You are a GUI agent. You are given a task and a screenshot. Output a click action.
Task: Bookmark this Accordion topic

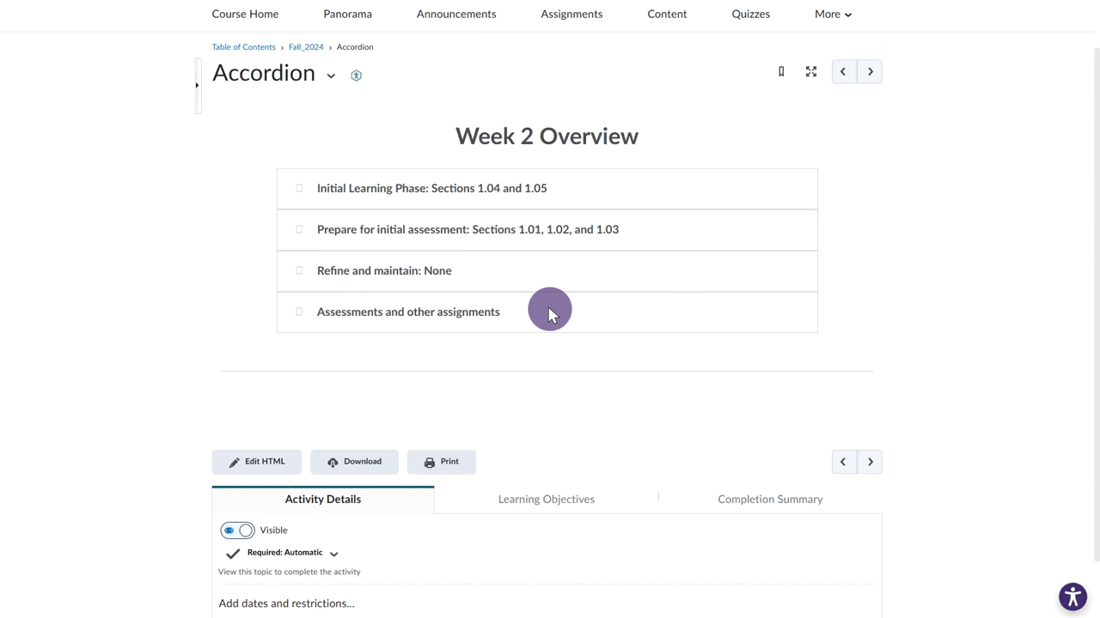click(781, 72)
